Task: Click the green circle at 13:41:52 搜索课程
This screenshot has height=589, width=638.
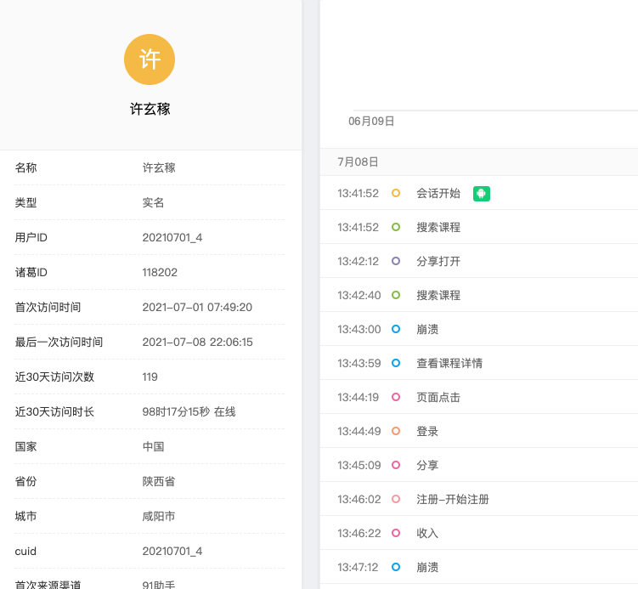Action: [396, 227]
